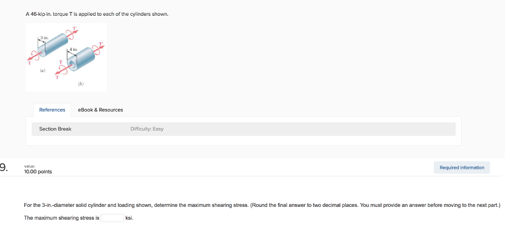Click the 'The maximum shearing stress is' label
Screen dimensions: 505x229
tap(62, 218)
